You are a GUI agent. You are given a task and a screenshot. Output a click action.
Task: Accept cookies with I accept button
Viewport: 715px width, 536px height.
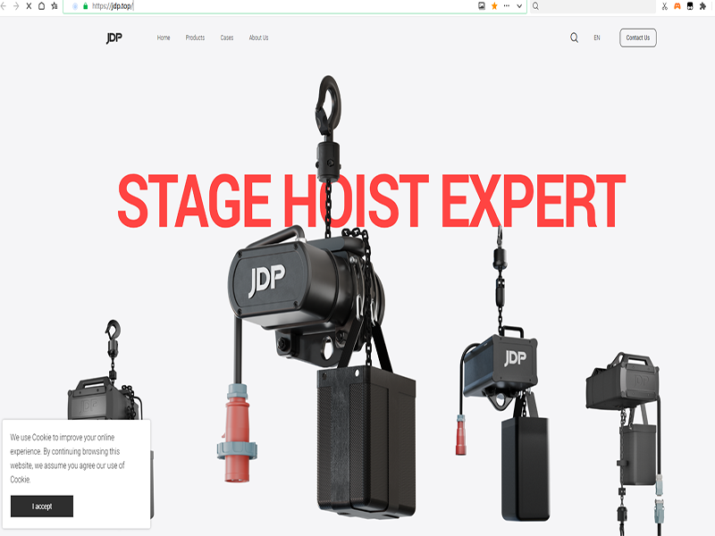42,507
